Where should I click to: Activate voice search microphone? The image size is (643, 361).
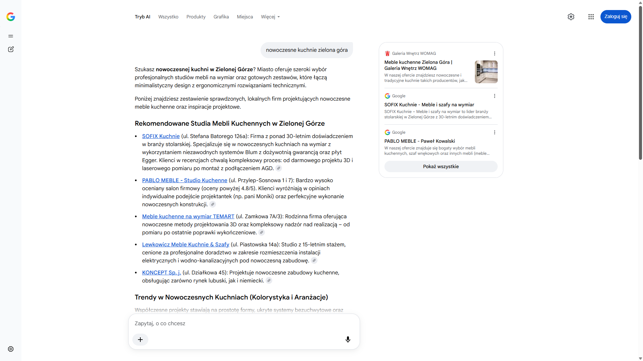click(348, 340)
